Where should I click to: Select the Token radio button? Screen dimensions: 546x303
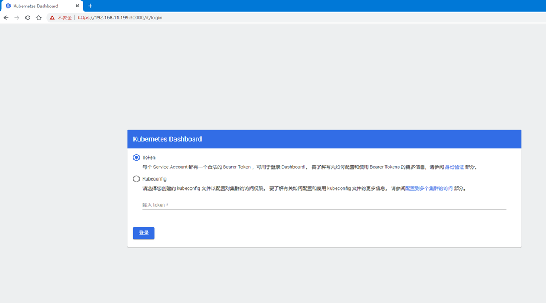tap(136, 157)
